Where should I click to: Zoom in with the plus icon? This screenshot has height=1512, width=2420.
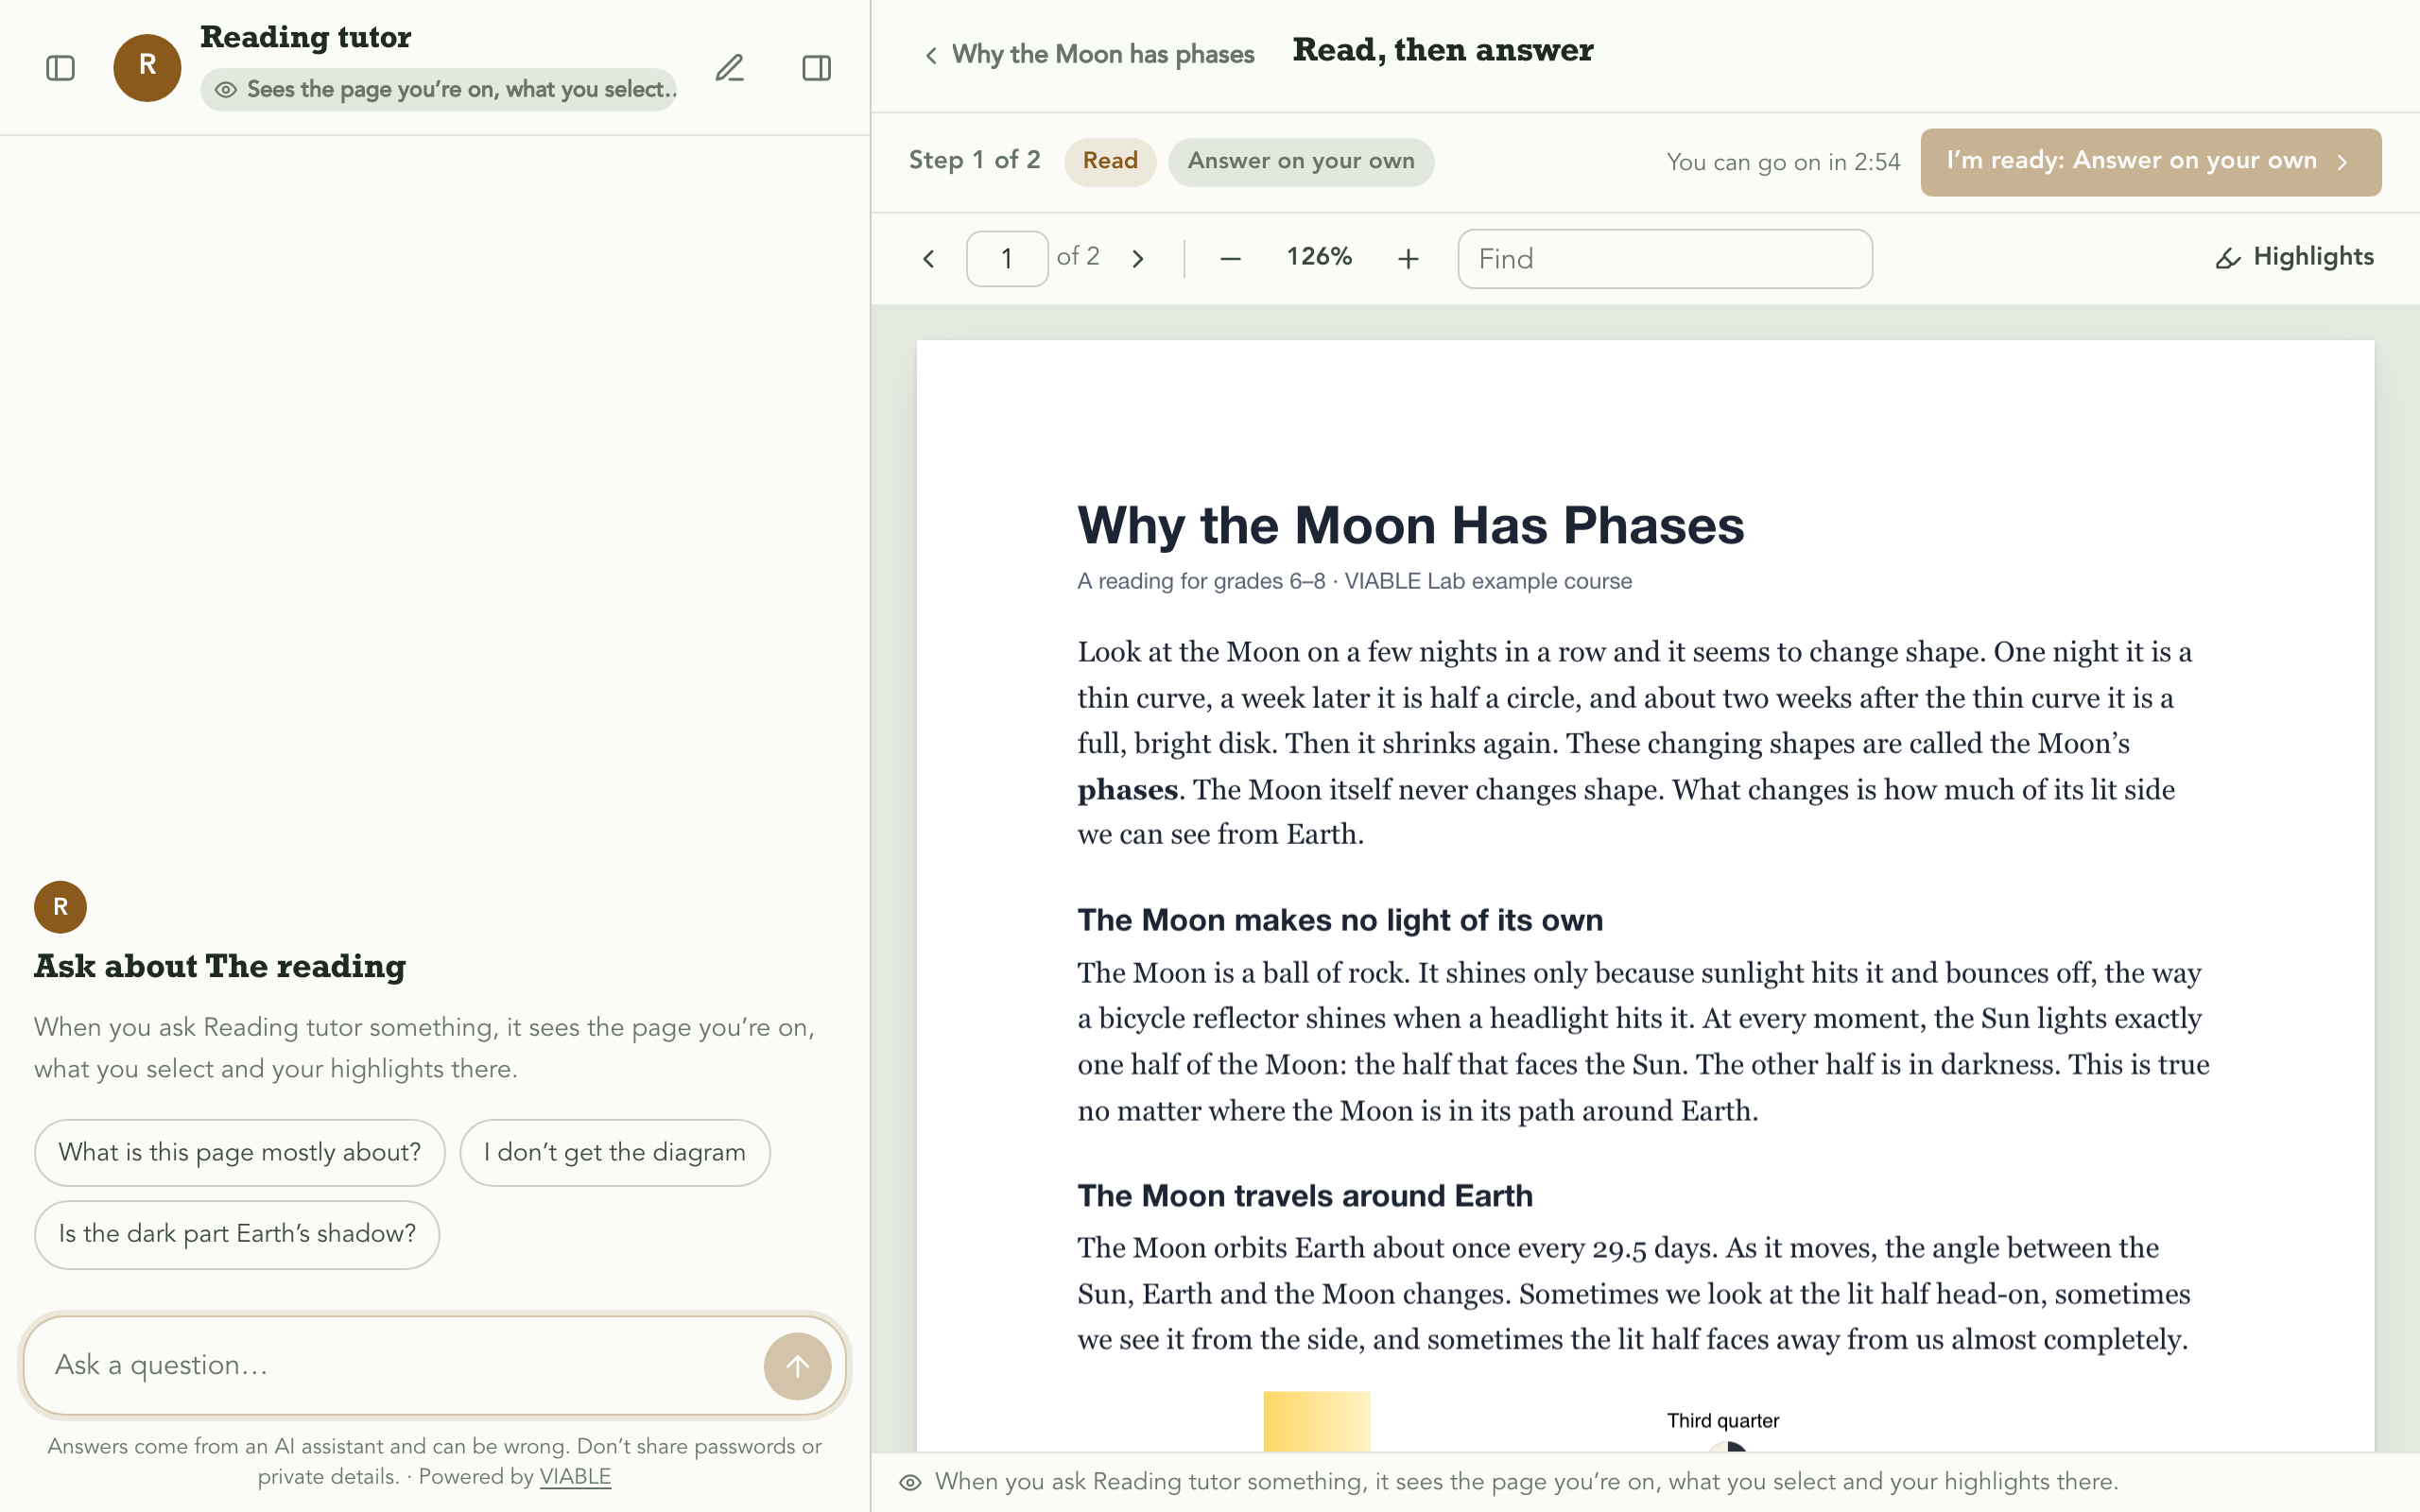(1408, 259)
